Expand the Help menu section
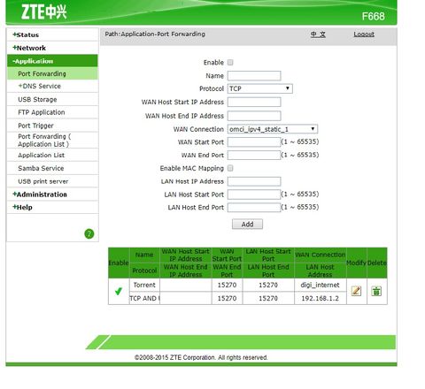 pos(22,208)
